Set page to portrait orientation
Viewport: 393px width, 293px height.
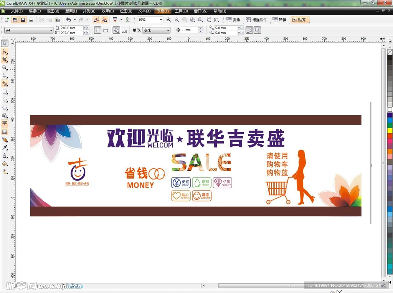tap(97, 30)
